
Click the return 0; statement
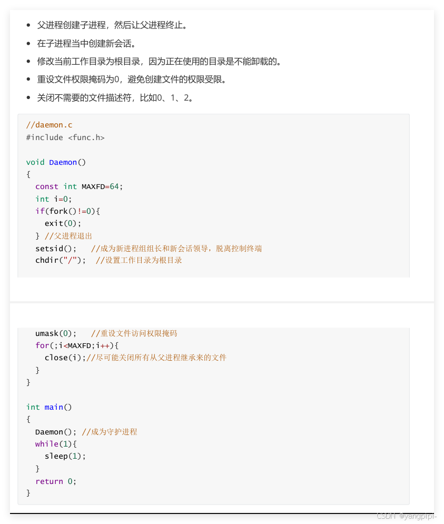tap(56, 481)
